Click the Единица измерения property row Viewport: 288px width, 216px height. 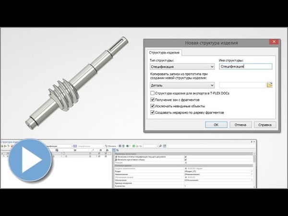click(183, 183)
